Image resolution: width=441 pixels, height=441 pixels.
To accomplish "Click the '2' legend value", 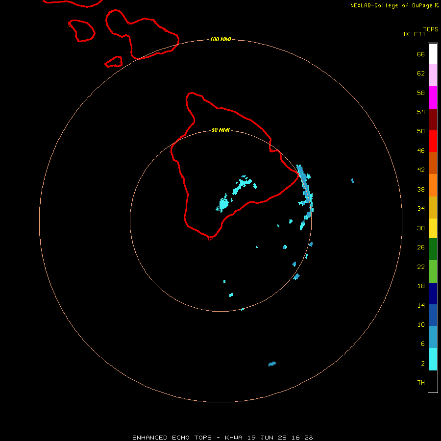I will click(422, 364).
